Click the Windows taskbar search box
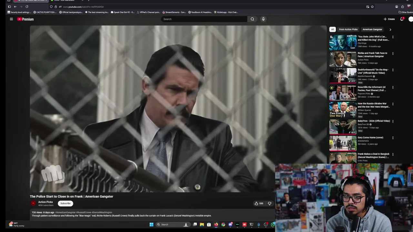Viewport: 413px width, 232px height. [x=173, y=225]
